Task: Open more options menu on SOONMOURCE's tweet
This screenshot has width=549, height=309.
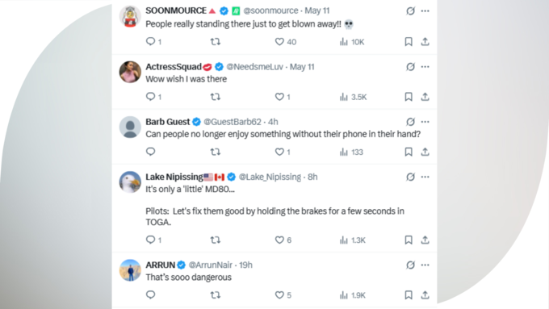Action: pyautogui.click(x=425, y=10)
